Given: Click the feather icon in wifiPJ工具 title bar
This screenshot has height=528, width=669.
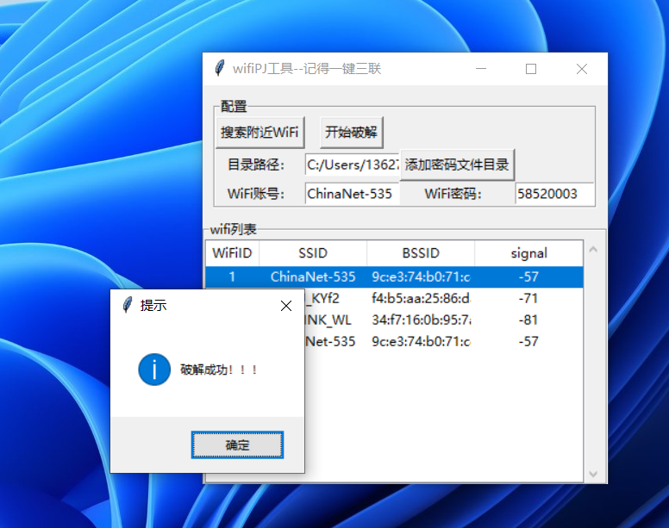Looking at the screenshot, I should pyautogui.click(x=219, y=68).
